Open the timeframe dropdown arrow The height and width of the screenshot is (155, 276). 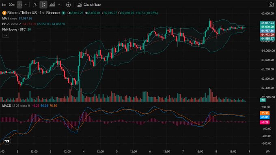26,5
